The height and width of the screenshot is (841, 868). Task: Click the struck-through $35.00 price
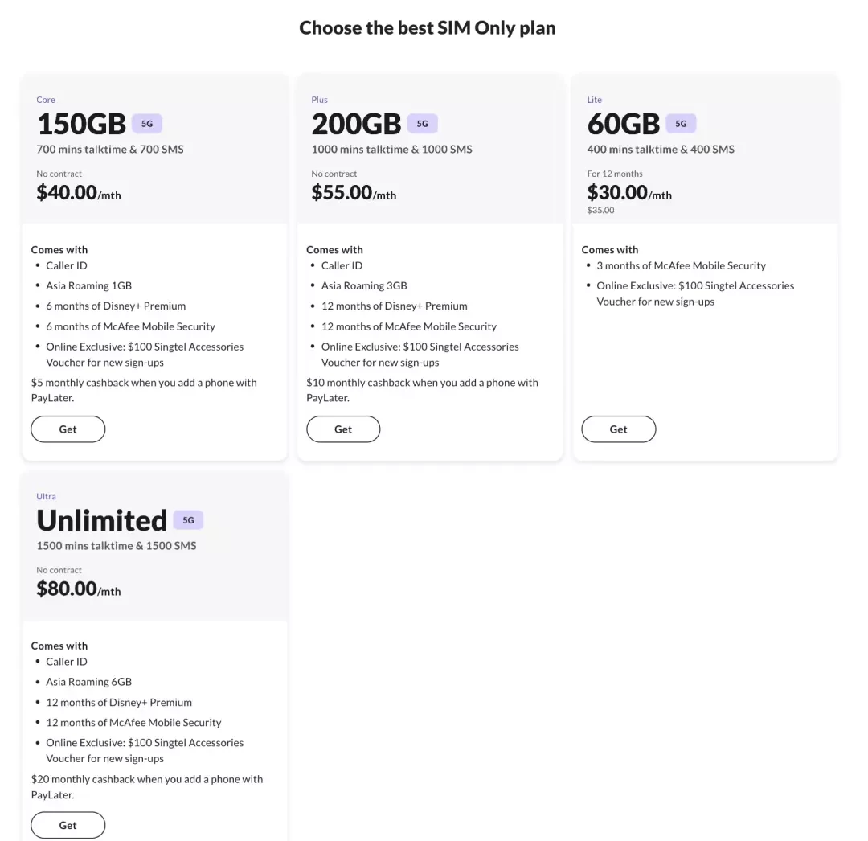[600, 211]
